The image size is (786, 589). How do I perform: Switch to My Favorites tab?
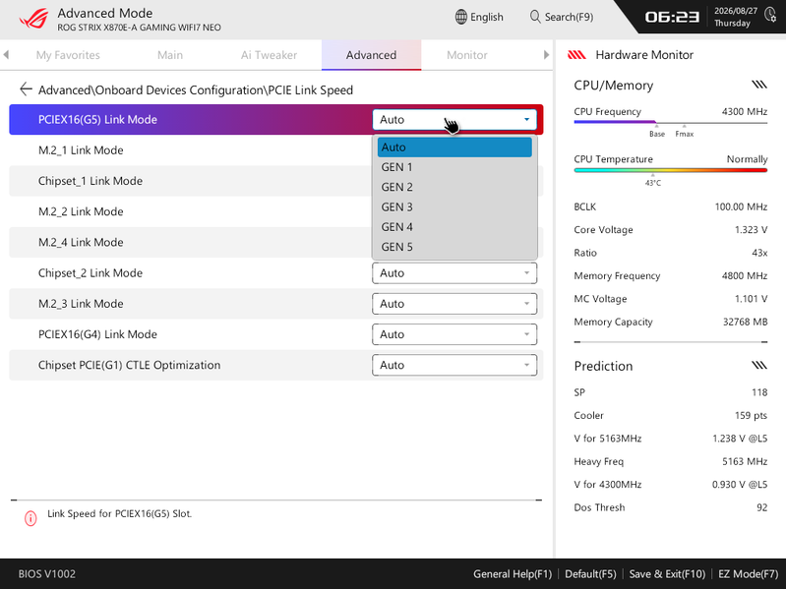pos(68,55)
